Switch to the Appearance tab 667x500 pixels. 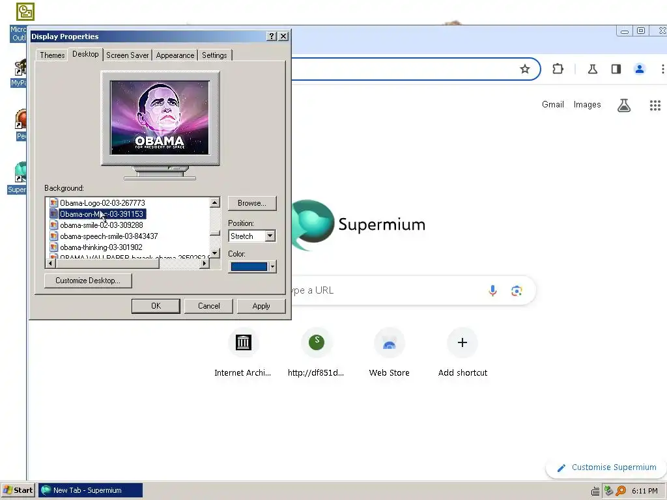(x=175, y=55)
